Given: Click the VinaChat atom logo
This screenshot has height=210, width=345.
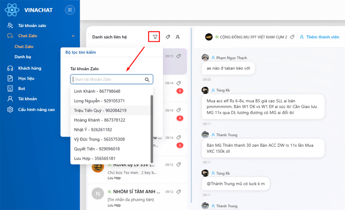Looking at the screenshot, I should click(x=12, y=10).
